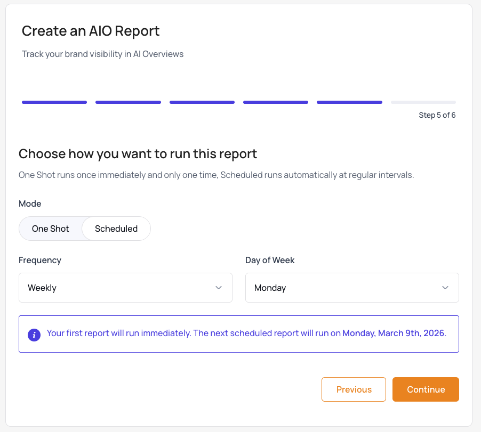Click the last unfilled gray progress segment
The height and width of the screenshot is (432, 481).
tap(423, 102)
